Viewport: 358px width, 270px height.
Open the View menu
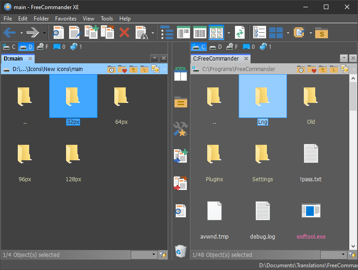point(88,19)
